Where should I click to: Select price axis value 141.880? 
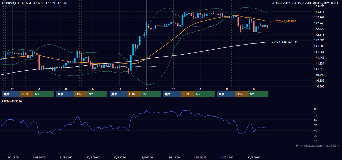[x=319, y=46]
